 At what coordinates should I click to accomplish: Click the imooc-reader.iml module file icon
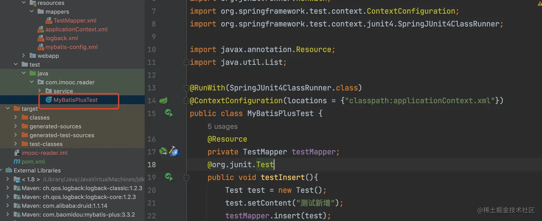click(x=17, y=153)
